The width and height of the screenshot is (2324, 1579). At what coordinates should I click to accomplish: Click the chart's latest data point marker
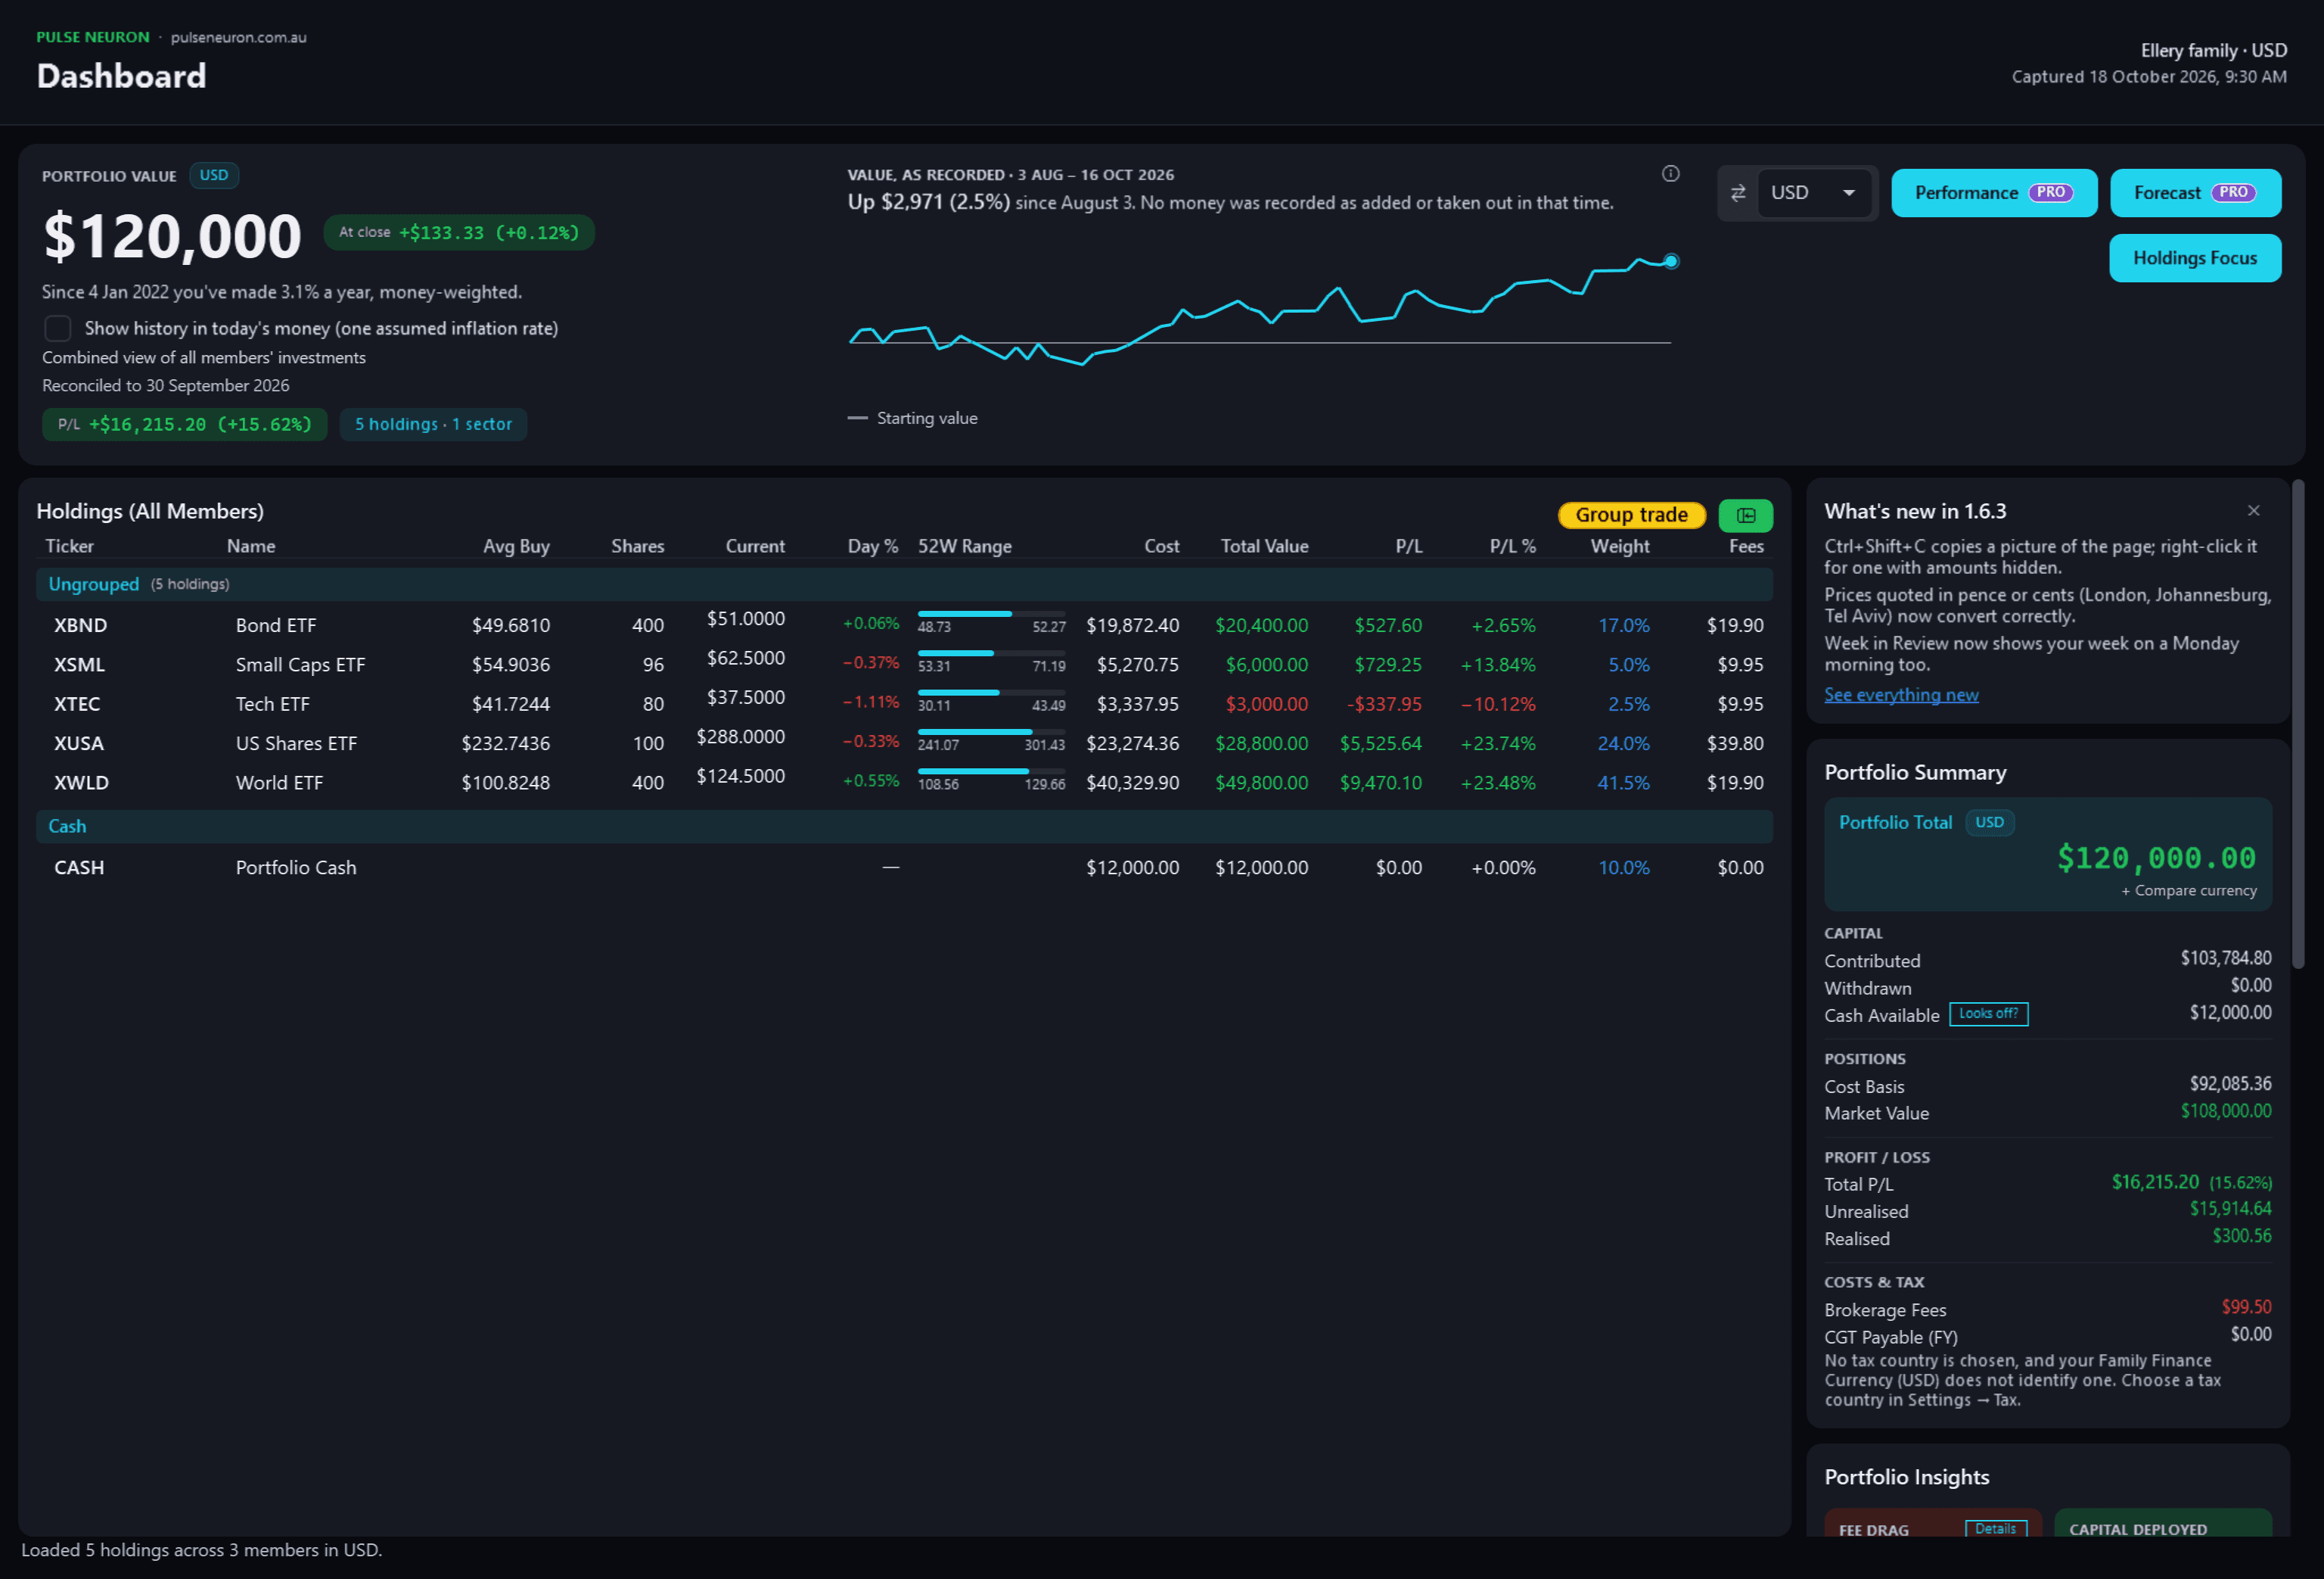point(1670,261)
